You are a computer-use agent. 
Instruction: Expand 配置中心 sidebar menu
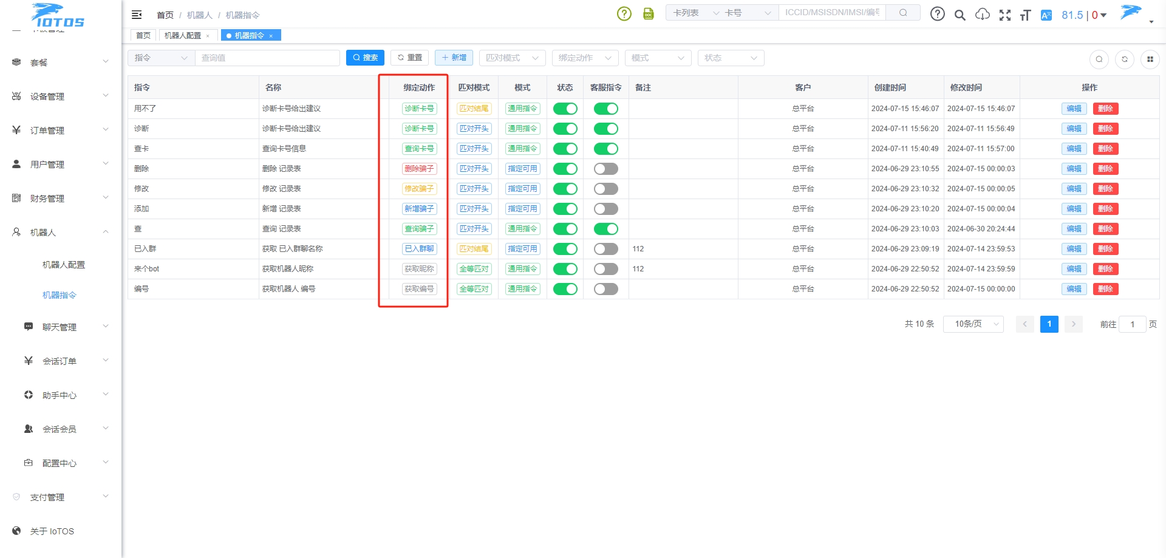[61, 463]
